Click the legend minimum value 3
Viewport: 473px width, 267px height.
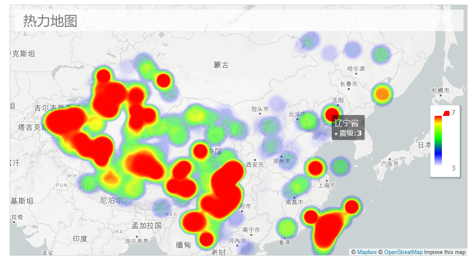tap(453, 168)
